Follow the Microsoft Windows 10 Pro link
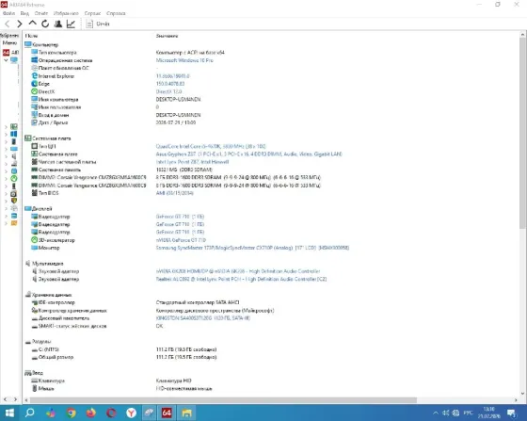The image size is (527, 421). (184, 60)
